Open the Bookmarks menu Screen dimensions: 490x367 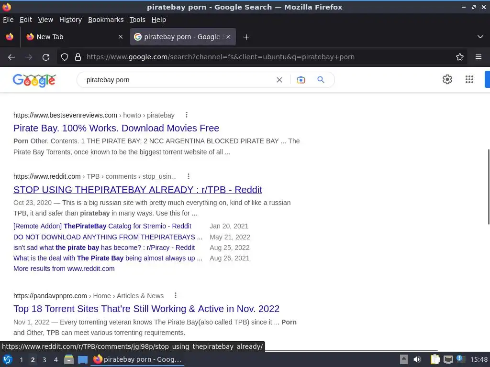coord(106,20)
